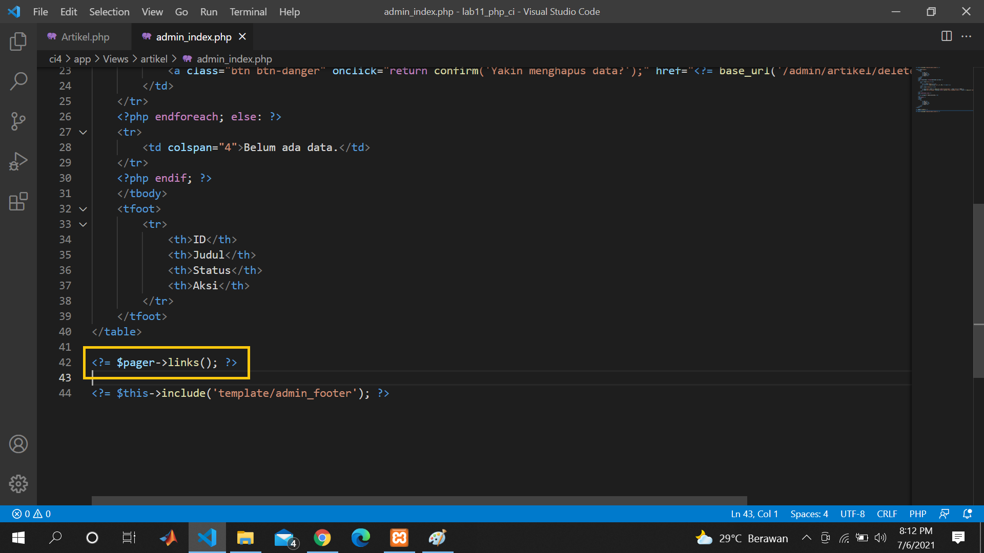Open the Manage settings gear
The image size is (984, 553).
[x=18, y=483]
